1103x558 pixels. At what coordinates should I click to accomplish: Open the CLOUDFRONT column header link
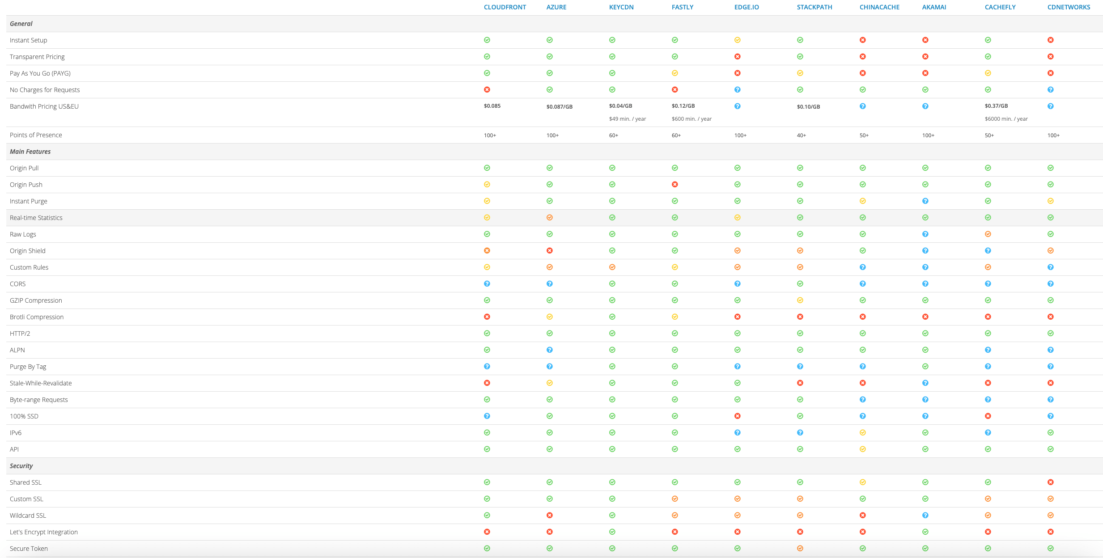point(505,7)
